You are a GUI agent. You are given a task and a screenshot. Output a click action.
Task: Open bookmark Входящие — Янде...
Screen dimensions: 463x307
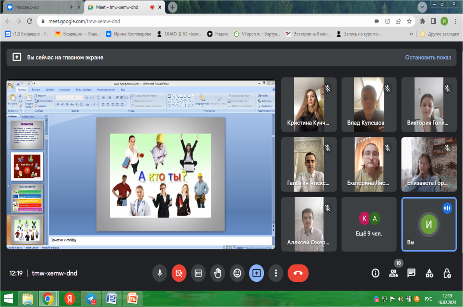pyautogui.click(x=78, y=34)
